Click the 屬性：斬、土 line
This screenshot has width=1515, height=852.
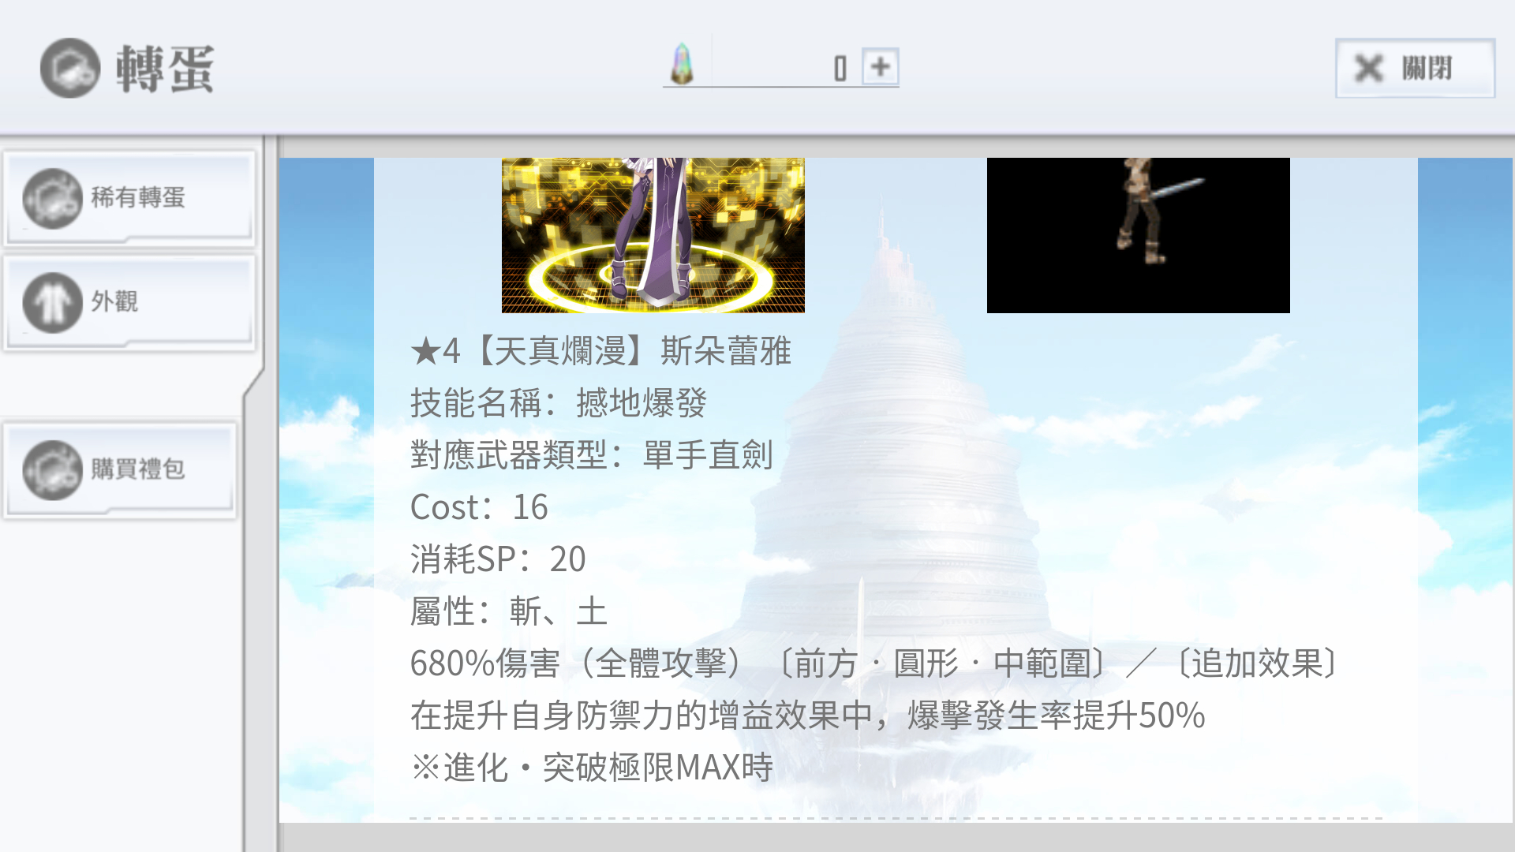click(509, 611)
